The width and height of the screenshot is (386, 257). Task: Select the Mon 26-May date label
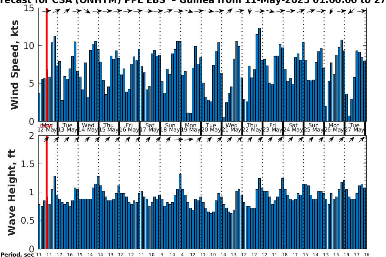click(334, 127)
